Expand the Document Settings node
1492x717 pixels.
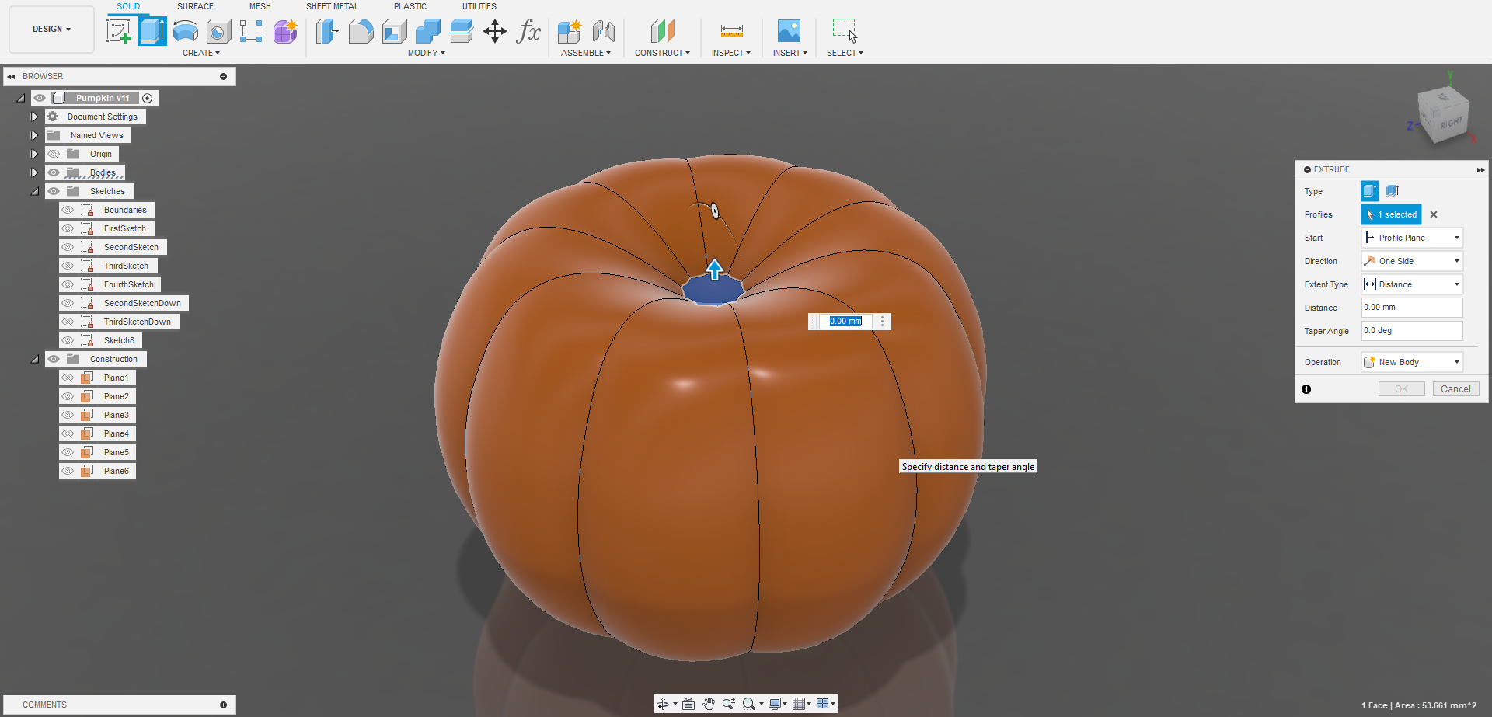(x=34, y=117)
